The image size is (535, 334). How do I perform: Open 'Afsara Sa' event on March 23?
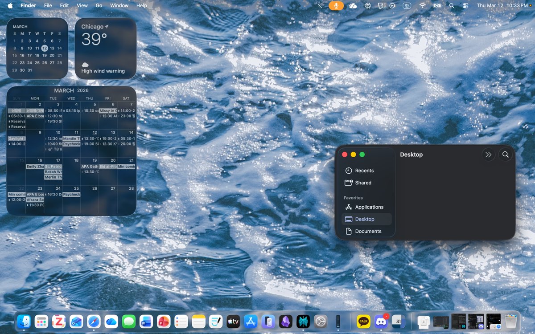[35, 200]
